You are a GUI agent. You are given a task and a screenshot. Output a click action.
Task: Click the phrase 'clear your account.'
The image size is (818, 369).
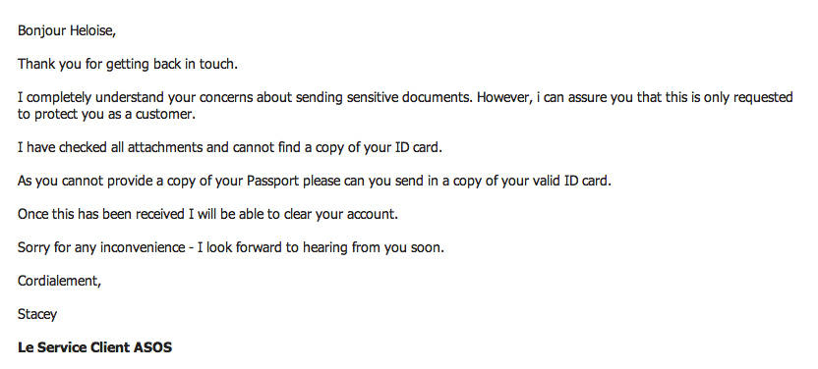tap(340, 214)
